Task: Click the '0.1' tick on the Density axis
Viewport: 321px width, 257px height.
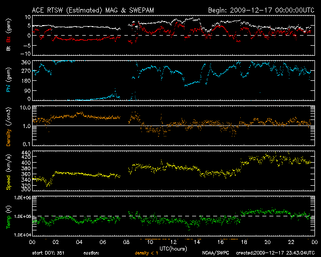Action: (27, 144)
